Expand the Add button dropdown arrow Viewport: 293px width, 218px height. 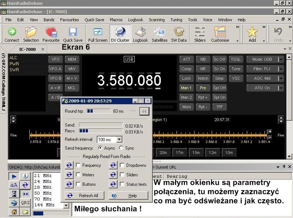coord(264,41)
